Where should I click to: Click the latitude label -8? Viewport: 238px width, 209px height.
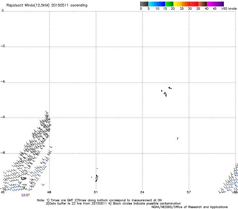(3, 153)
